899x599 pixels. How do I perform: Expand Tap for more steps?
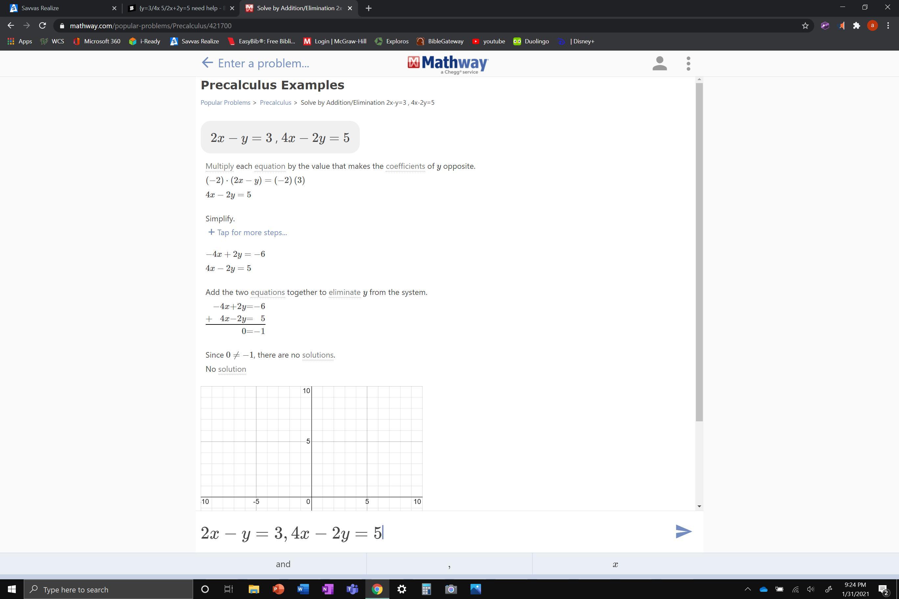247,232
